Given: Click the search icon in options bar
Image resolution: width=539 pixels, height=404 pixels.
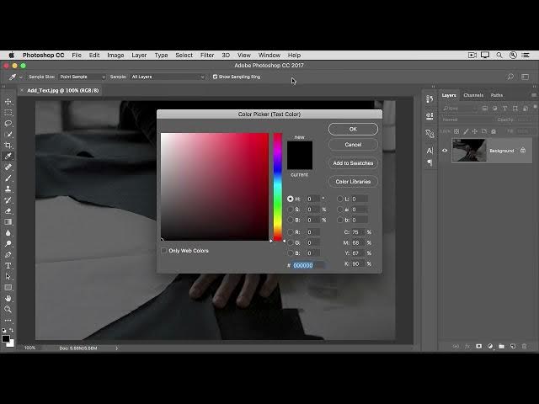Looking at the screenshot, I should pos(510,77).
